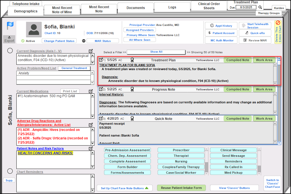Click Change Patient Status button
The image size is (291, 194).
coord(59,41)
